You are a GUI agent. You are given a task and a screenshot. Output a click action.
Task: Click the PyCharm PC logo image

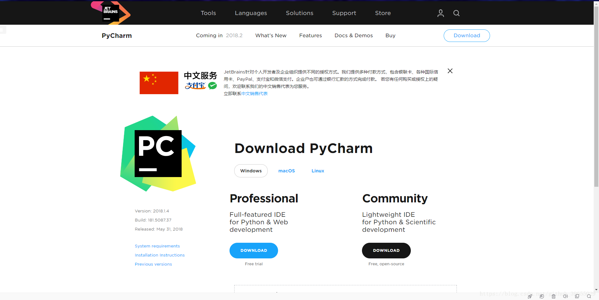[158, 154]
